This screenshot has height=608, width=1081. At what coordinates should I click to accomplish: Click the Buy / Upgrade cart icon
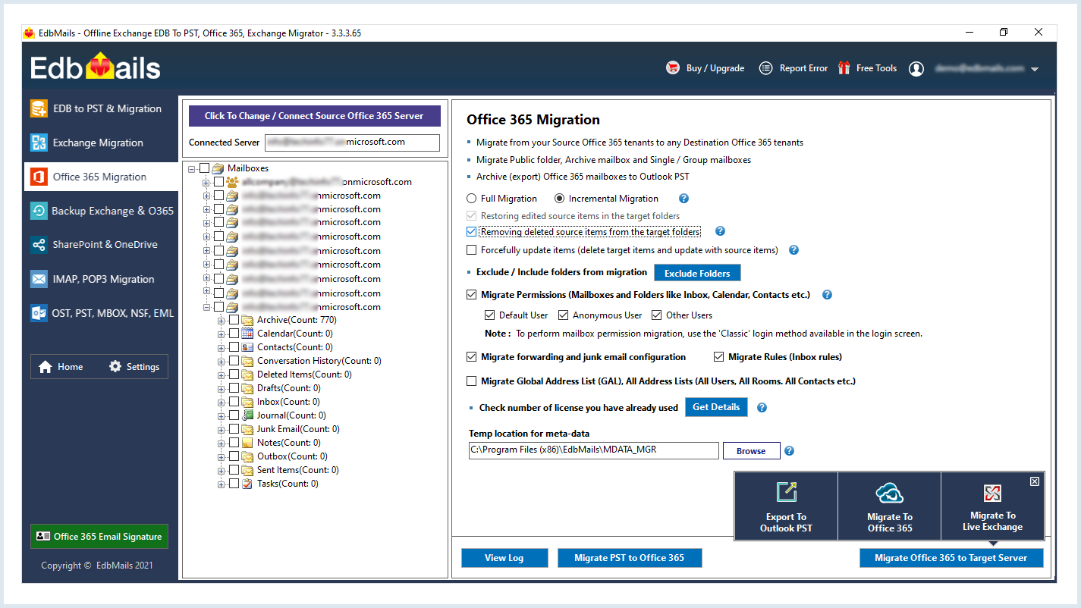(673, 68)
